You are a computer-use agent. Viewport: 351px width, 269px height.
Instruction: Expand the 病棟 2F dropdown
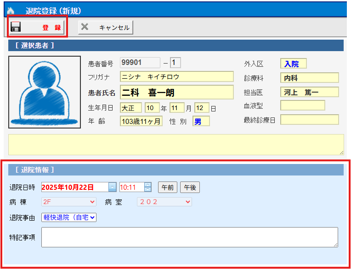[x=69, y=202]
